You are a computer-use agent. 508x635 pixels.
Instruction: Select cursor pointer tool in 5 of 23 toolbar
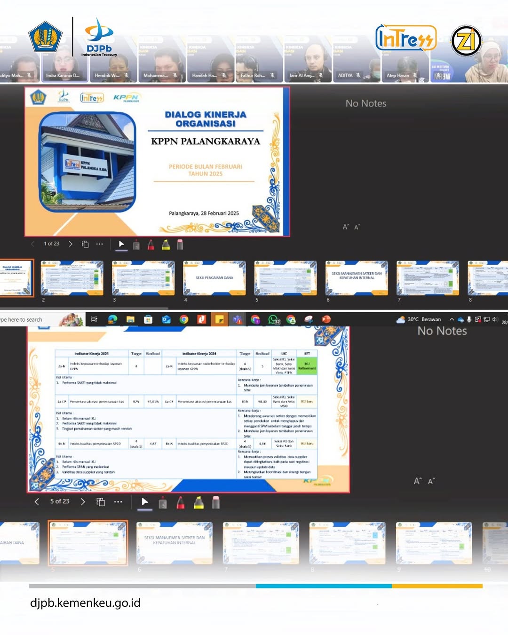click(145, 502)
